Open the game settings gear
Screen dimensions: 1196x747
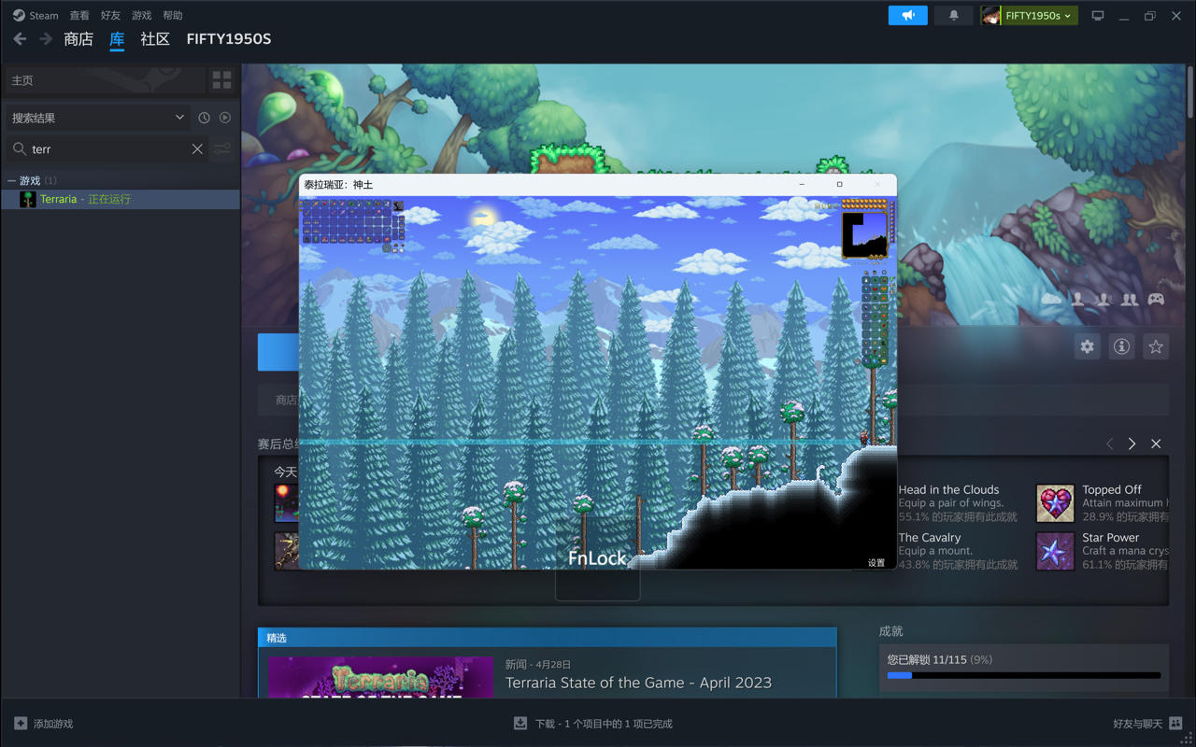click(x=1087, y=347)
